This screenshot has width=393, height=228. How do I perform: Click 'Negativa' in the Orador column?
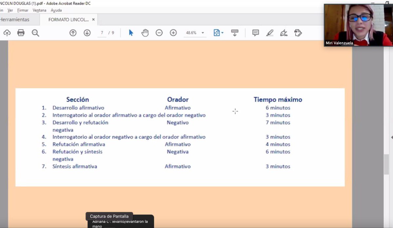178,152
